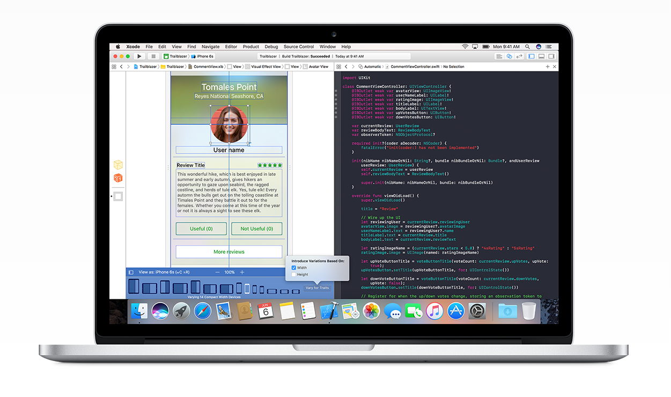Screen dimensions: 671x397
Task: Zoom in the canvas with the plus icon
Action: coord(242,273)
